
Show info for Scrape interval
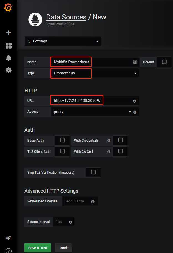tap(70, 222)
